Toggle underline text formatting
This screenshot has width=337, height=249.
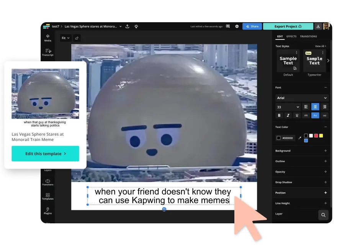(297, 115)
